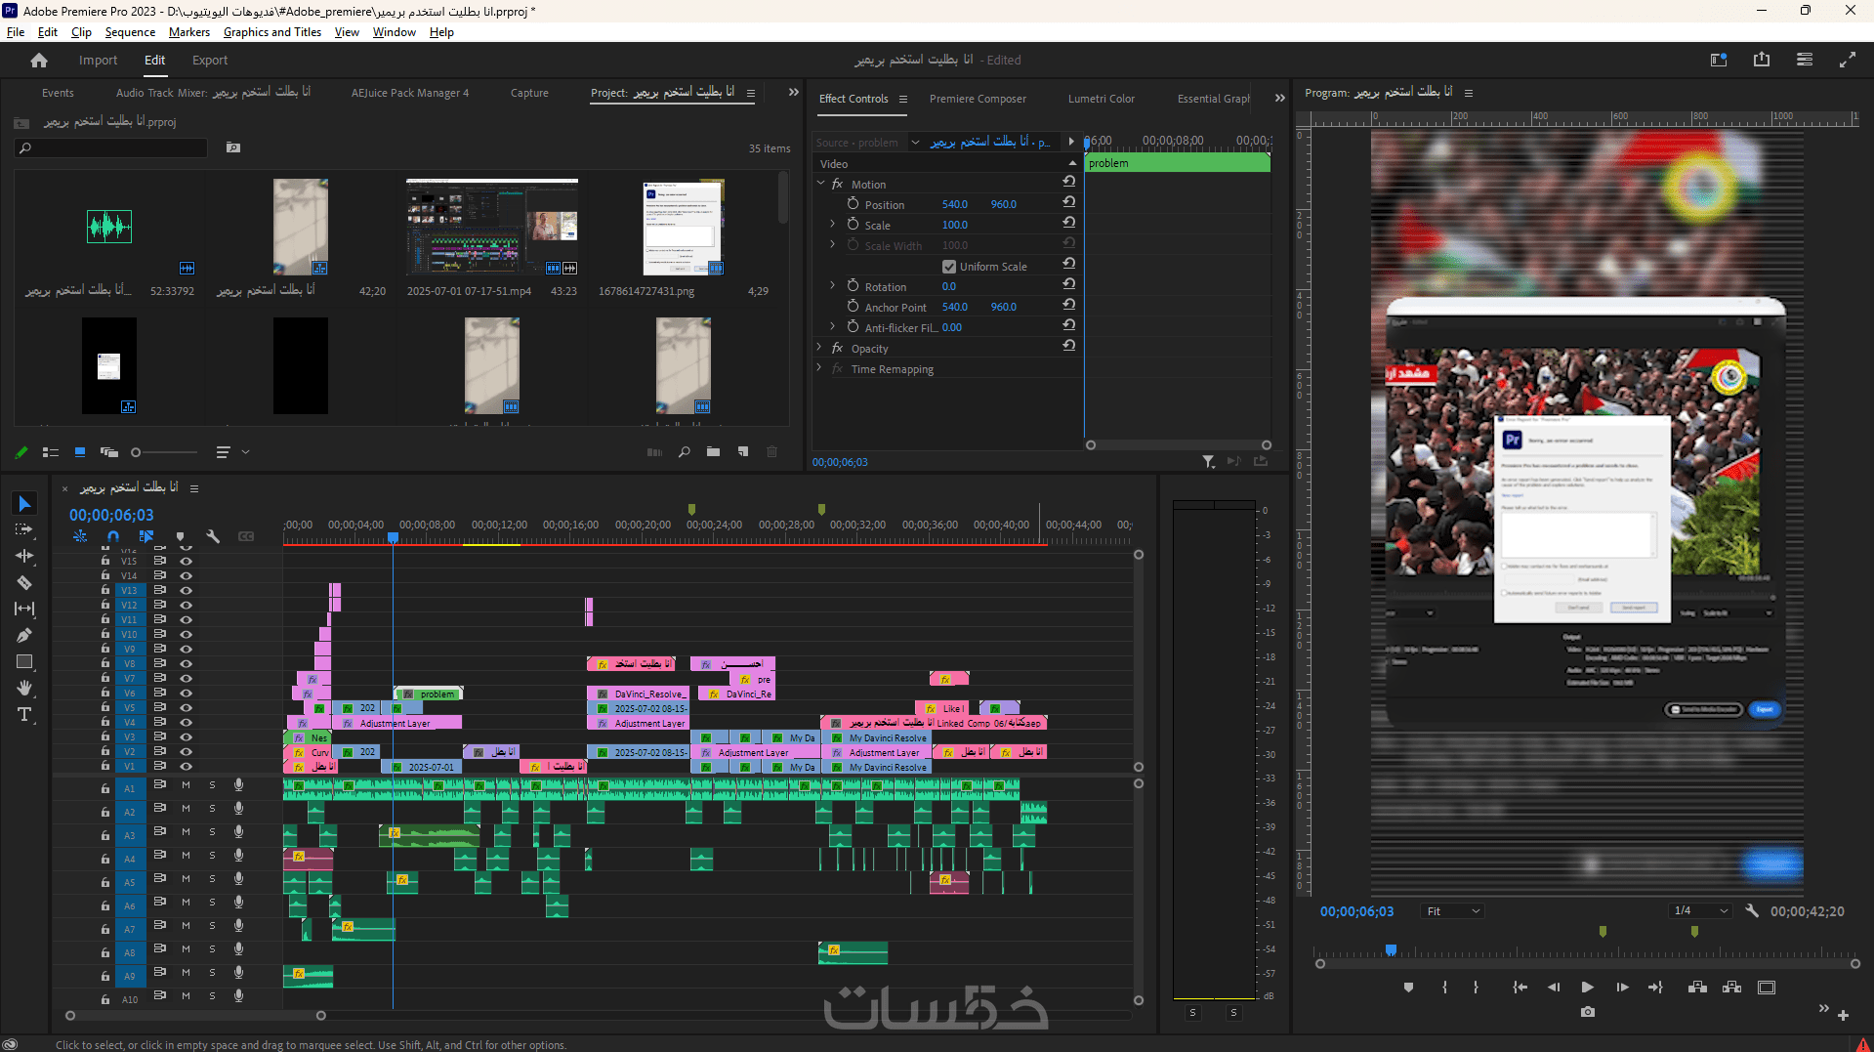This screenshot has height=1052, width=1874.
Task: Hide track V5 with eye icon
Action: click(186, 707)
